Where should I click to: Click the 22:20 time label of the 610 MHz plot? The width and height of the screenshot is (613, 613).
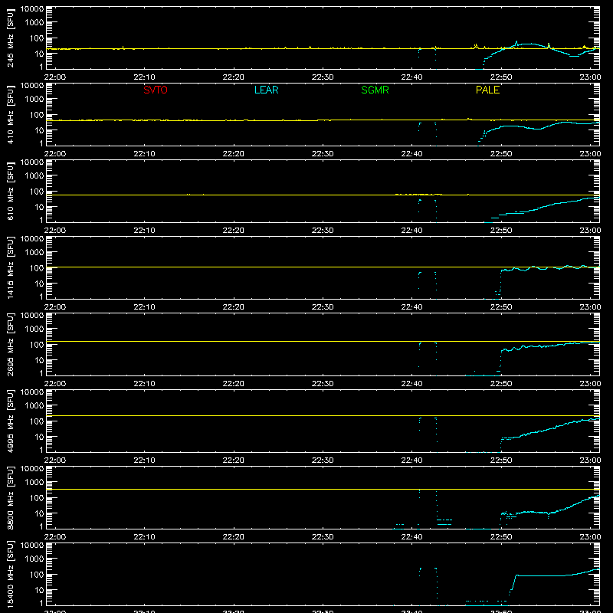(x=234, y=231)
